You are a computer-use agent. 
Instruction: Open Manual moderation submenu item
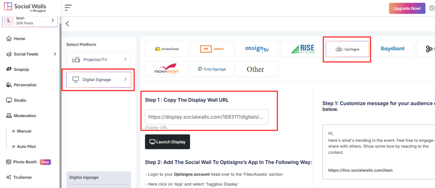[x=24, y=131]
